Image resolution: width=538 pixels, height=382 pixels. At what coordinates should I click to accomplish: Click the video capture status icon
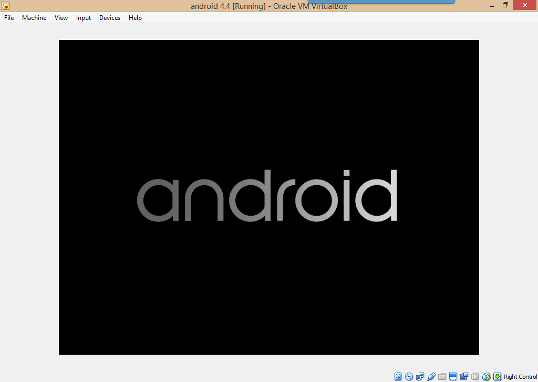464,377
